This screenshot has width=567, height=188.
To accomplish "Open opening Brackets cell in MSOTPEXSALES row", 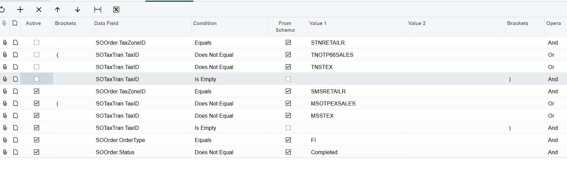I will tap(73, 103).
